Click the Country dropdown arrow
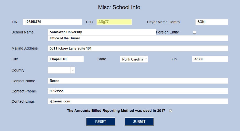The height and width of the screenshot is (131, 240). click(73, 70)
